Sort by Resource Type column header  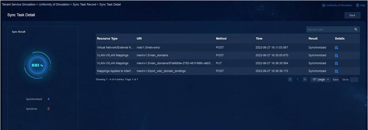pyautogui.click(x=107, y=38)
